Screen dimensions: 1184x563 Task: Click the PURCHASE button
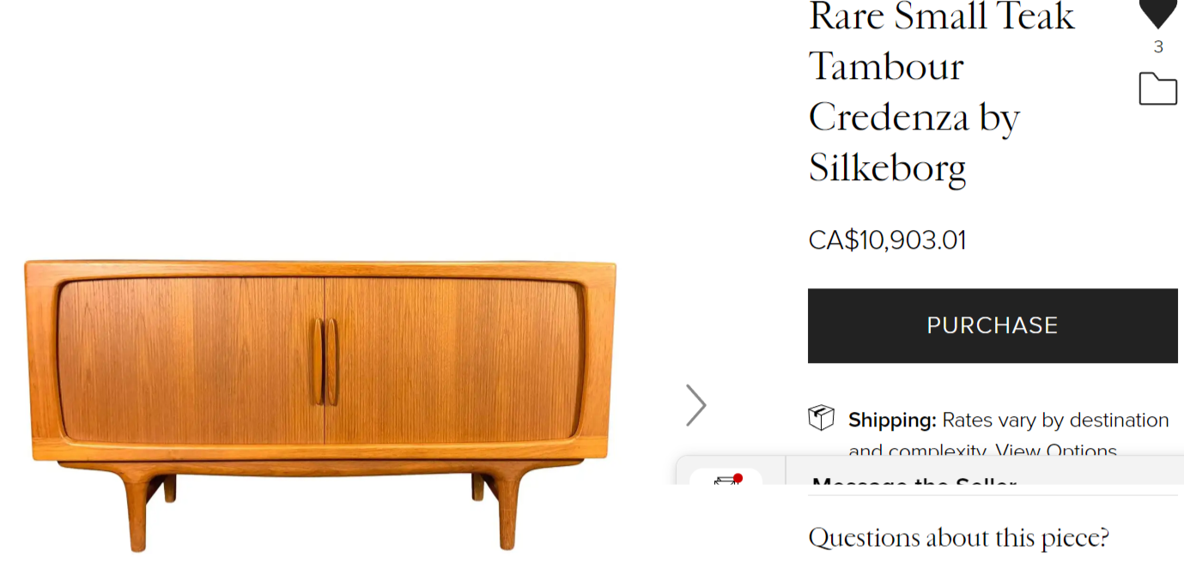coord(993,325)
